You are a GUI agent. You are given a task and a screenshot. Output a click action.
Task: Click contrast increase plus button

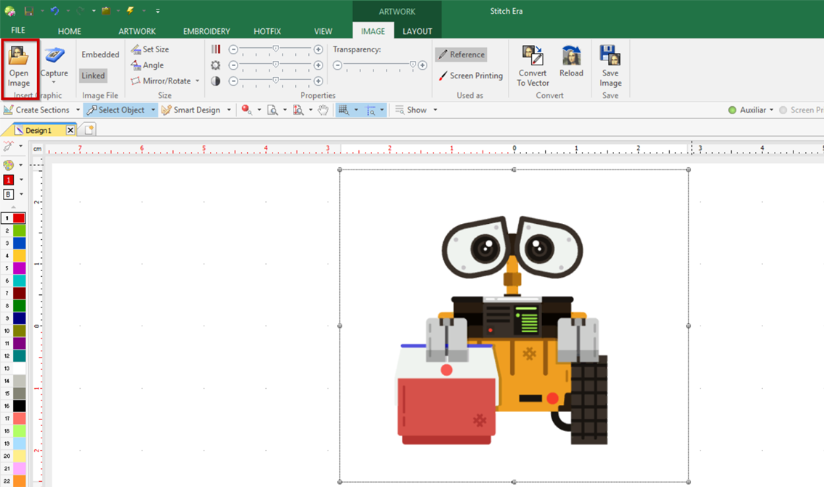(318, 81)
